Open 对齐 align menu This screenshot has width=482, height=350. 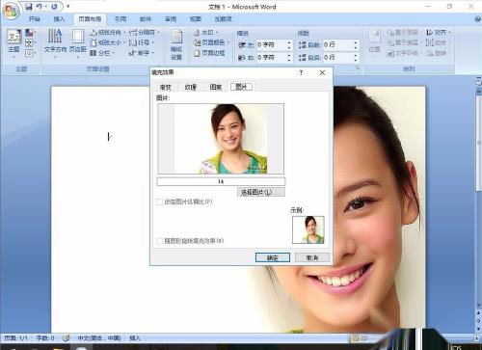[439, 33]
